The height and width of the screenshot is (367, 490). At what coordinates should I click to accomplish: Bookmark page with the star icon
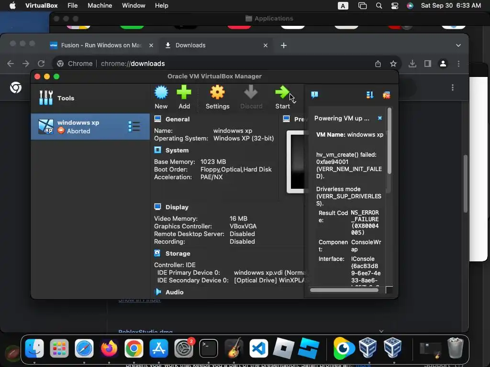393,64
